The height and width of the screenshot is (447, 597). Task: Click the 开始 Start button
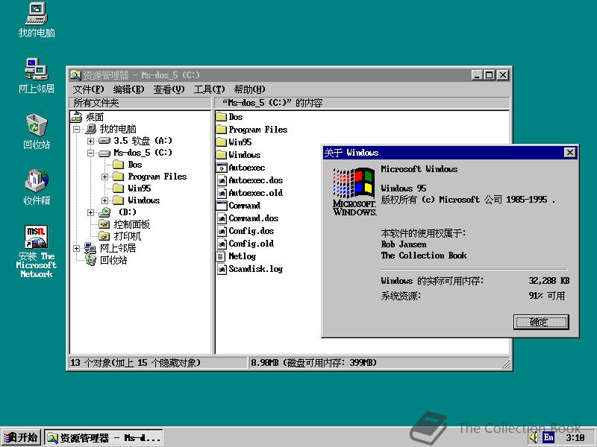(21, 437)
